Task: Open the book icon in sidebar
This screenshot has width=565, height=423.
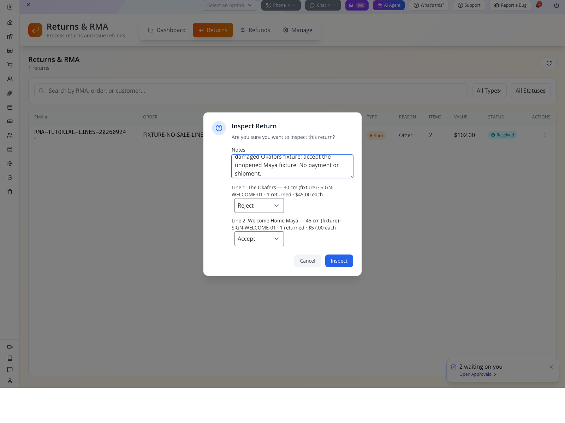Action: click(10, 358)
